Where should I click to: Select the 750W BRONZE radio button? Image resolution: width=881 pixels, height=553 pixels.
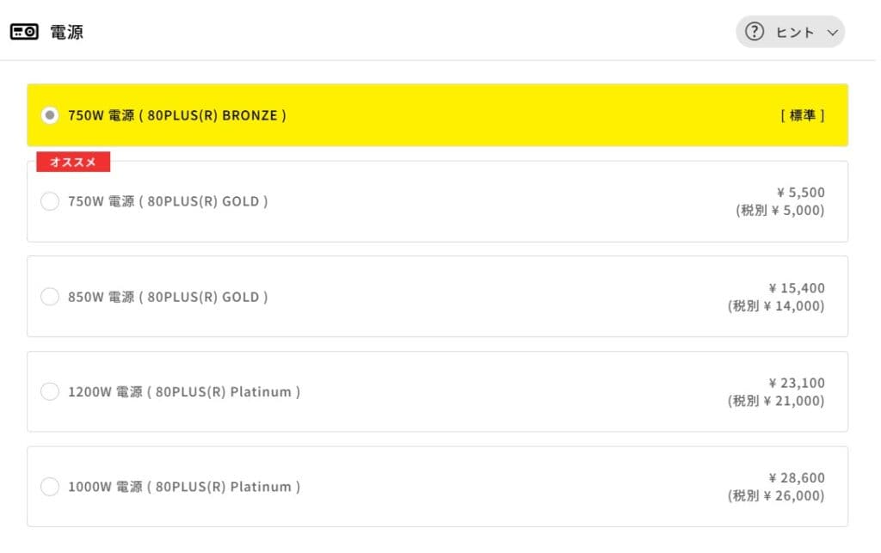coord(50,114)
